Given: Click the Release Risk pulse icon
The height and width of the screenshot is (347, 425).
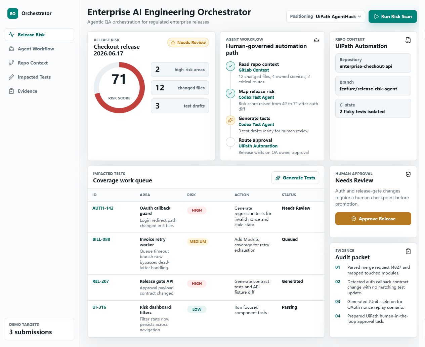Looking at the screenshot, I should (11, 35).
